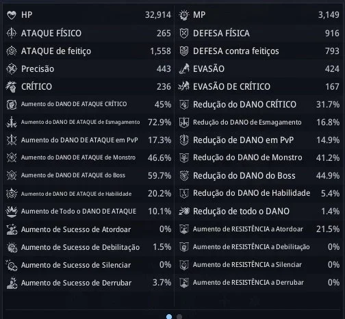Select the first page indicator dot
The height and width of the screenshot is (319, 345).
tap(169, 316)
